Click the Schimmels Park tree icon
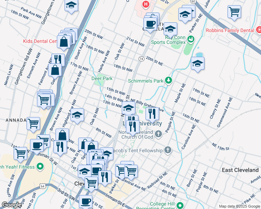Image resolution: width=261 pixels, height=209 pixels. point(169,80)
